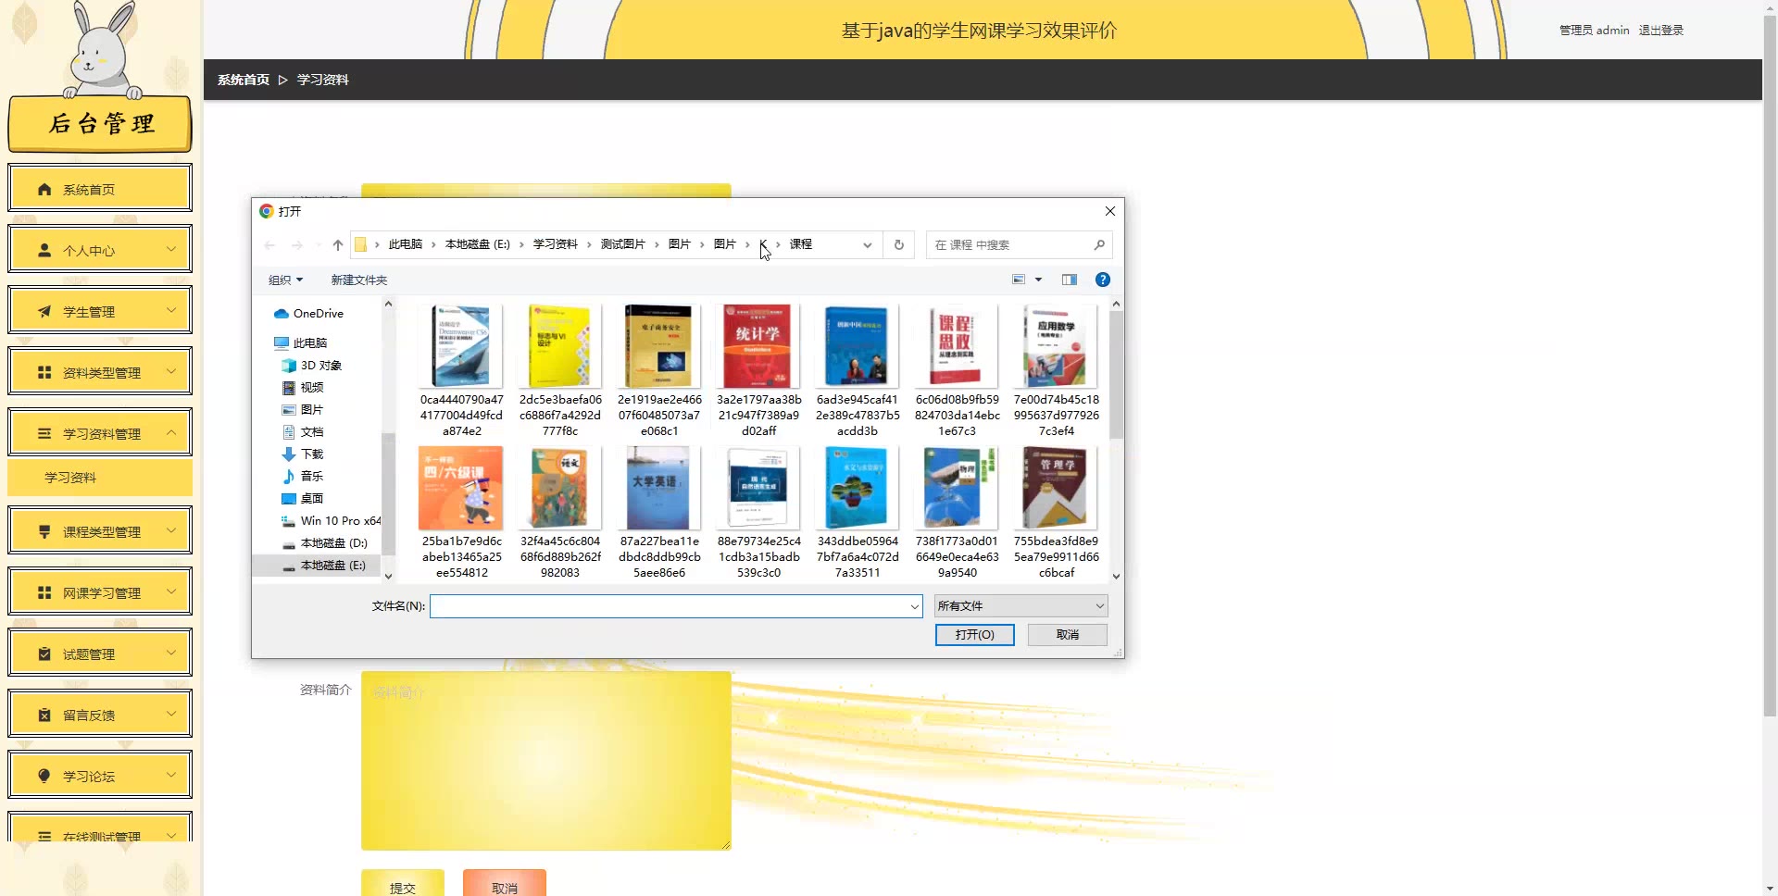Image resolution: width=1778 pixels, height=896 pixels.
Task: Select 统计学 book 3a2e1797aa38b thumbnail
Action: pyautogui.click(x=758, y=345)
